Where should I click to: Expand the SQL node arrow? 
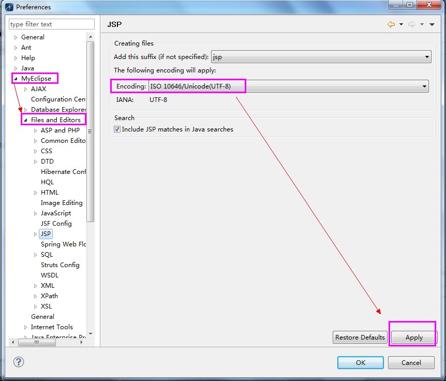point(35,255)
